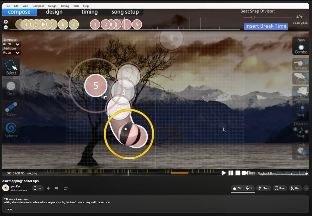This screenshot has height=216, width=312.
Task: Dislike the video with thumbs down
Action: click(x=250, y=188)
